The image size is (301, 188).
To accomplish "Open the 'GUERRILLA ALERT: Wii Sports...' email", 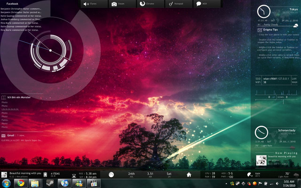I will (22, 141).
